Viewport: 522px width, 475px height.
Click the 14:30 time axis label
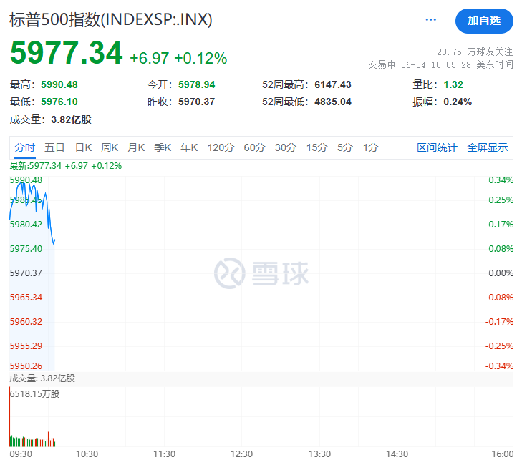tap(397, 454)
